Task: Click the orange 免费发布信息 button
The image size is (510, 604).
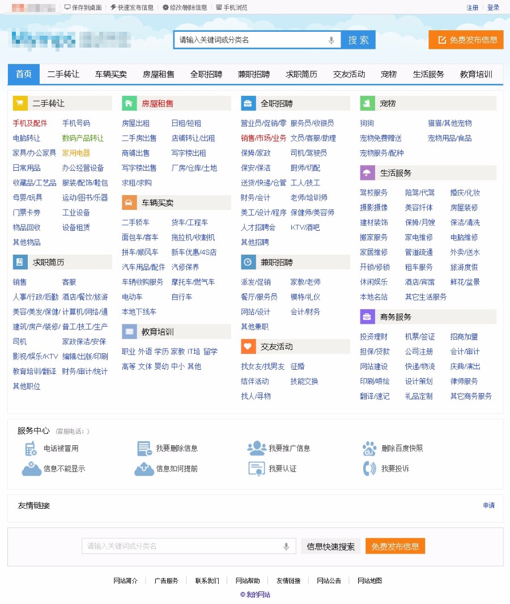Action: [x=466, y=40]
